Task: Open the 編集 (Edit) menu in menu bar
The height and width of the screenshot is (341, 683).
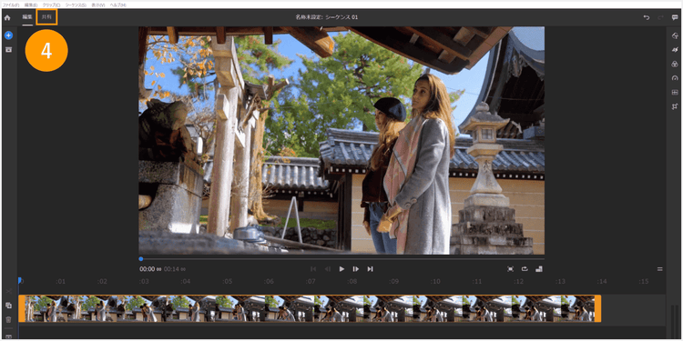Action: tap(31, 5)
